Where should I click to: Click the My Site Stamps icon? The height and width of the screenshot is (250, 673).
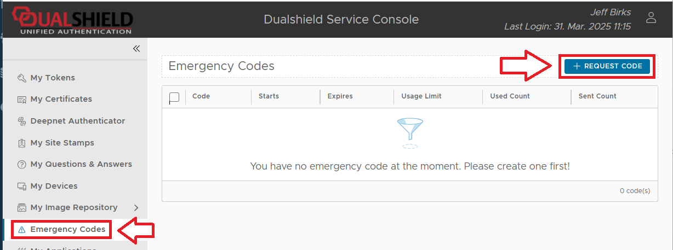[22, 143]
